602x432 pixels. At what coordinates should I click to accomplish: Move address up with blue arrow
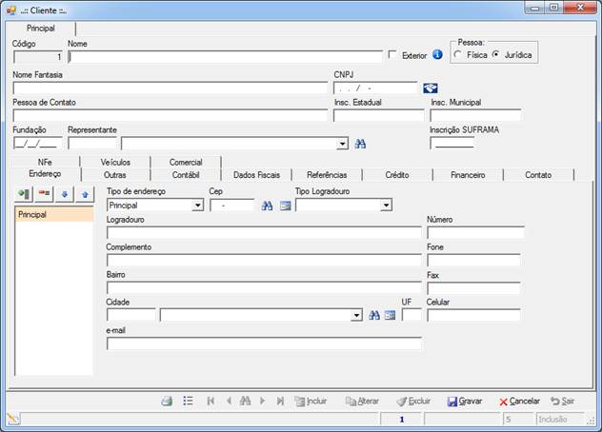pos(85,194)
